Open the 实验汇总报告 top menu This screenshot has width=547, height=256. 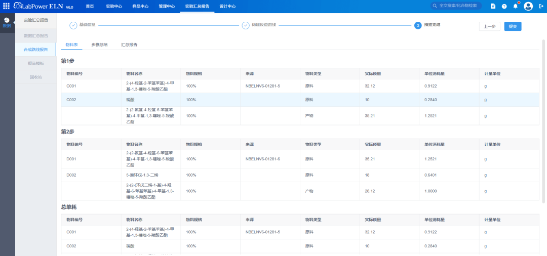197,6
